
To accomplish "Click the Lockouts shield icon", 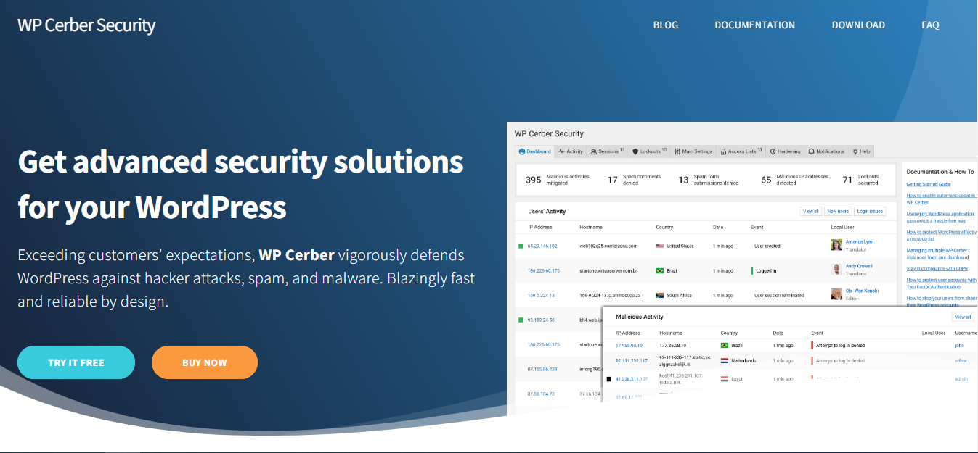I will [x=635, y=151].
